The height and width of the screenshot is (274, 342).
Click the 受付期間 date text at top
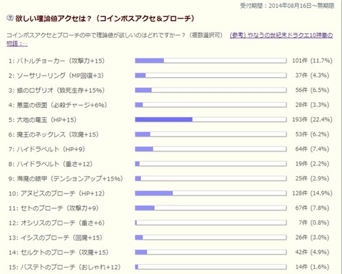tap(287, 6)
